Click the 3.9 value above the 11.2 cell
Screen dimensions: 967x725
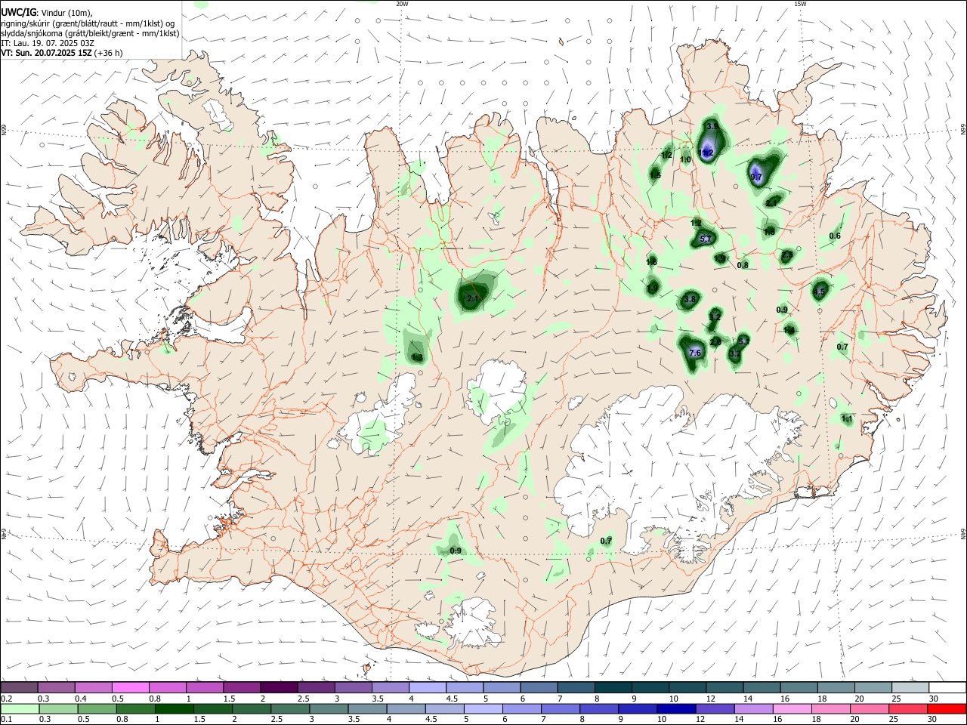coord(712,126)
